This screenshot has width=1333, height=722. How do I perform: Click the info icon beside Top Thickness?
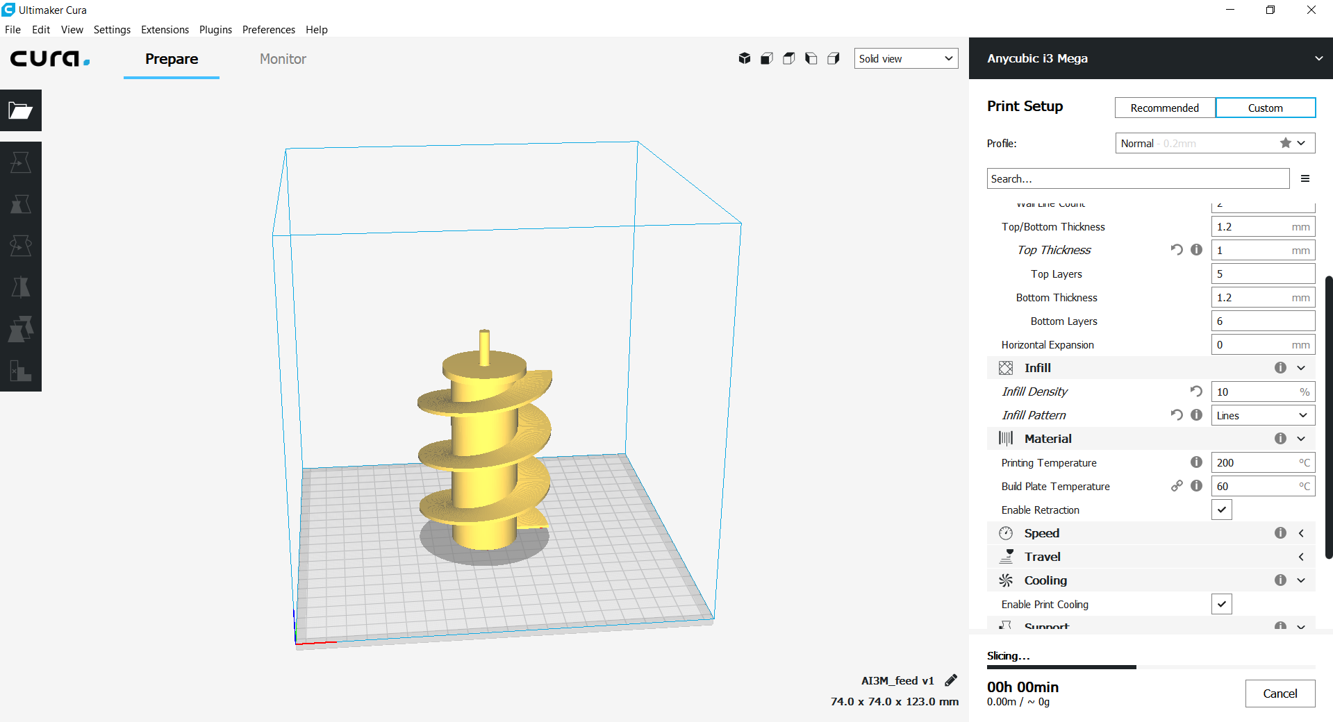[1196, 250]
